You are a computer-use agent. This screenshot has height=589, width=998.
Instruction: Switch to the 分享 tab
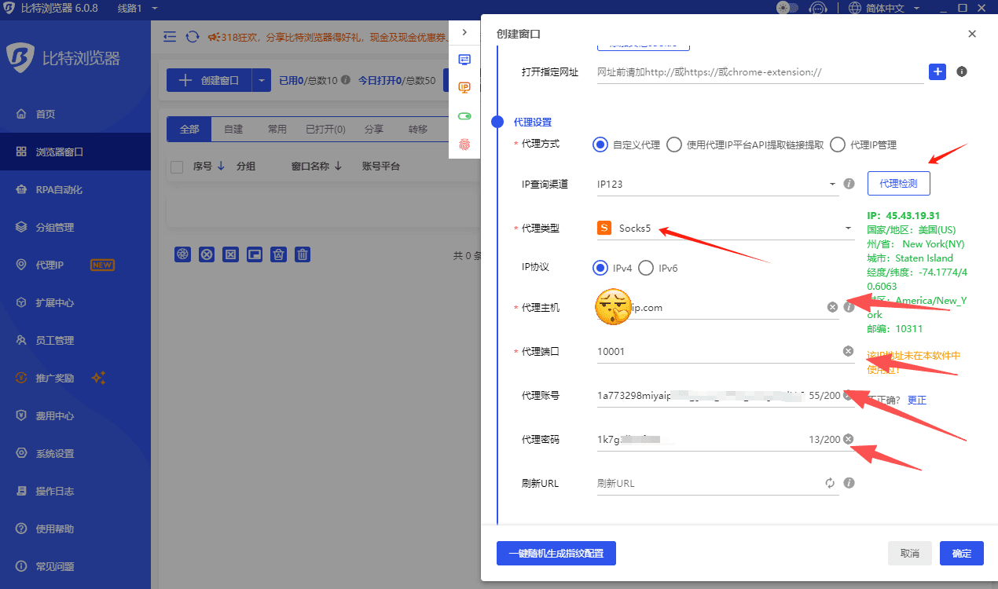(x=373, y=130)
